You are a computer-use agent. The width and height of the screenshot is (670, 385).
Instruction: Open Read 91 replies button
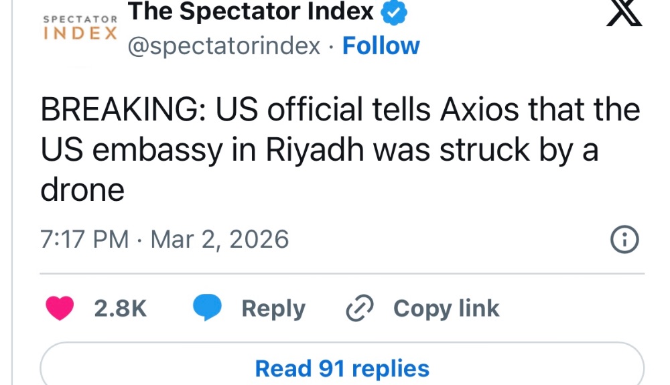click(x=342, y=368)
